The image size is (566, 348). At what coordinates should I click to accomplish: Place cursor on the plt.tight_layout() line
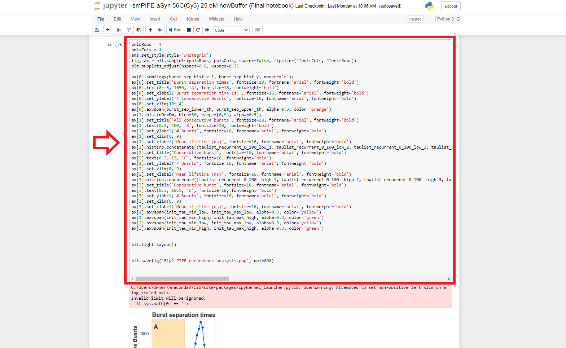click(x=154, y=245)
